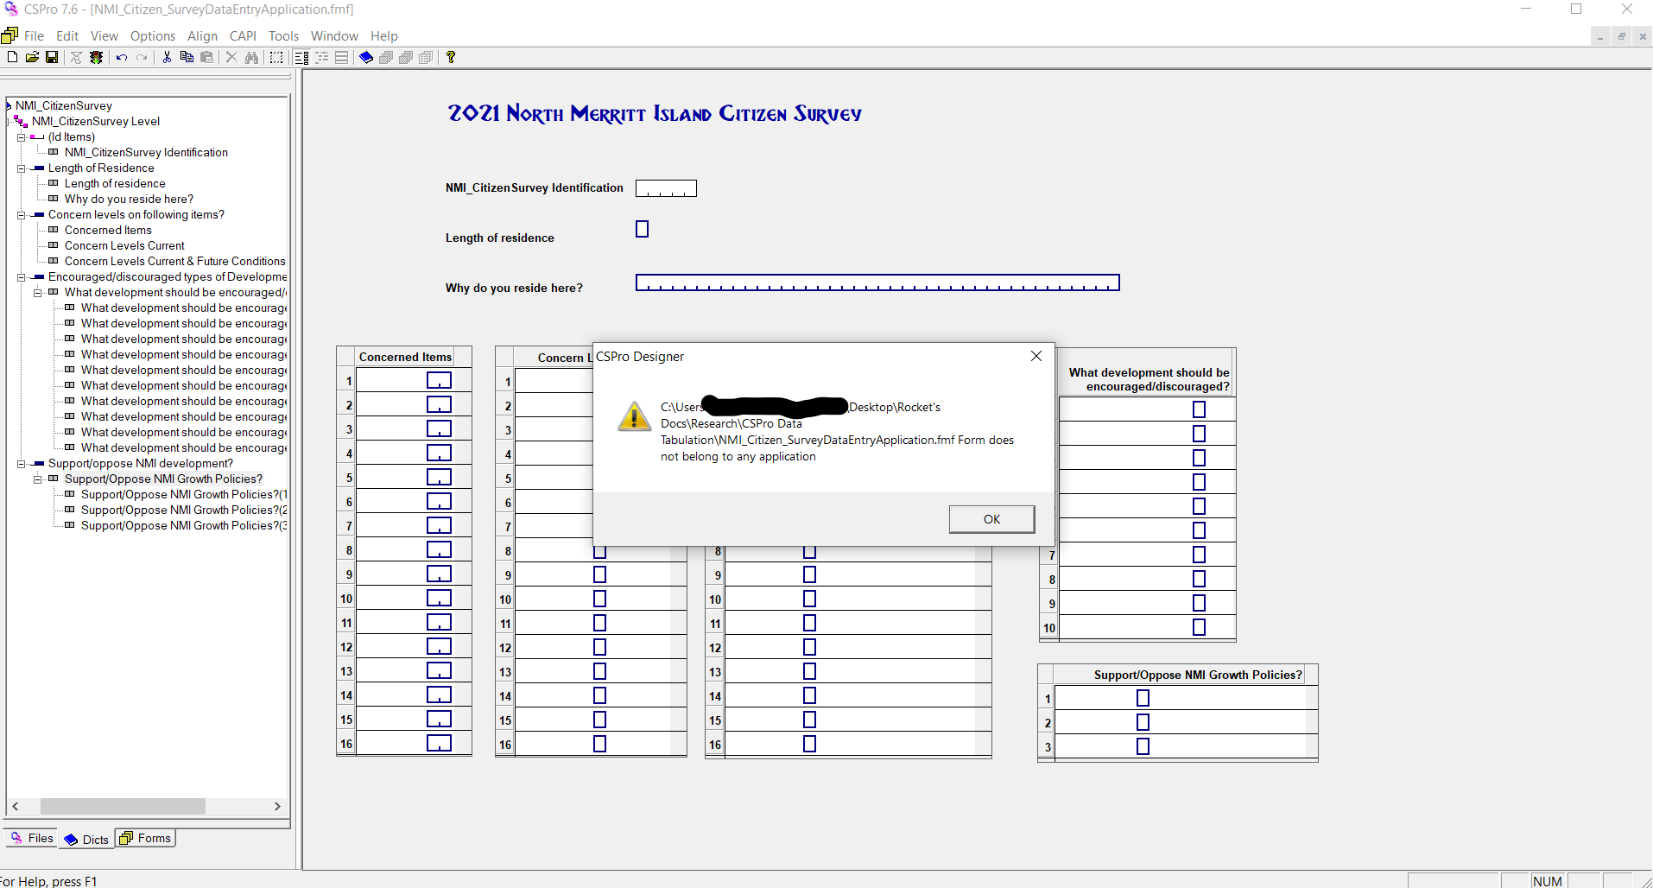Open the Tools menu
1653x888 pixels.
point(283,35)
